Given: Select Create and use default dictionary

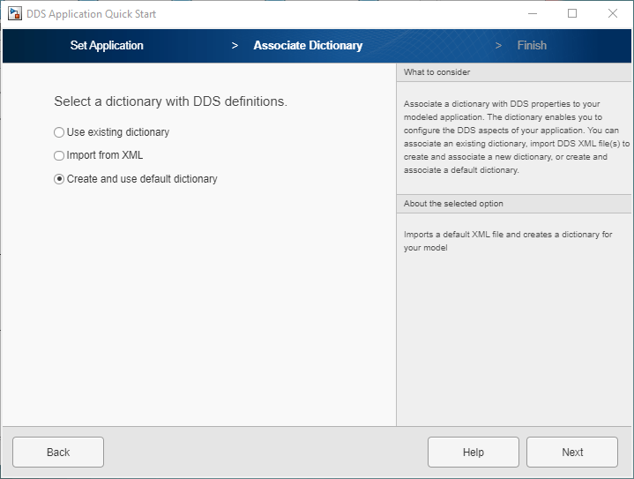Looking at the screenshot, I should click(x=59, y=179).
